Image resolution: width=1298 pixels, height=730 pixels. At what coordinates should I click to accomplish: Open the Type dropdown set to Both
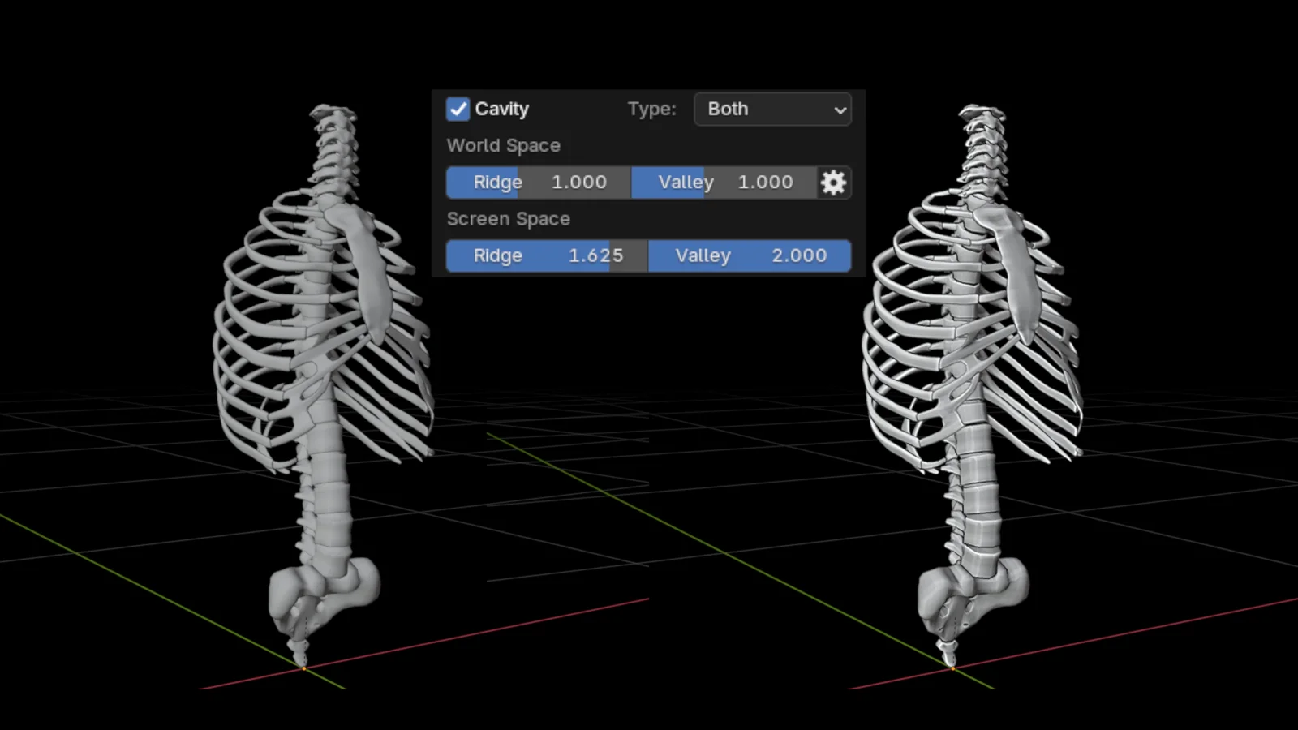click(x=771, y=109)
